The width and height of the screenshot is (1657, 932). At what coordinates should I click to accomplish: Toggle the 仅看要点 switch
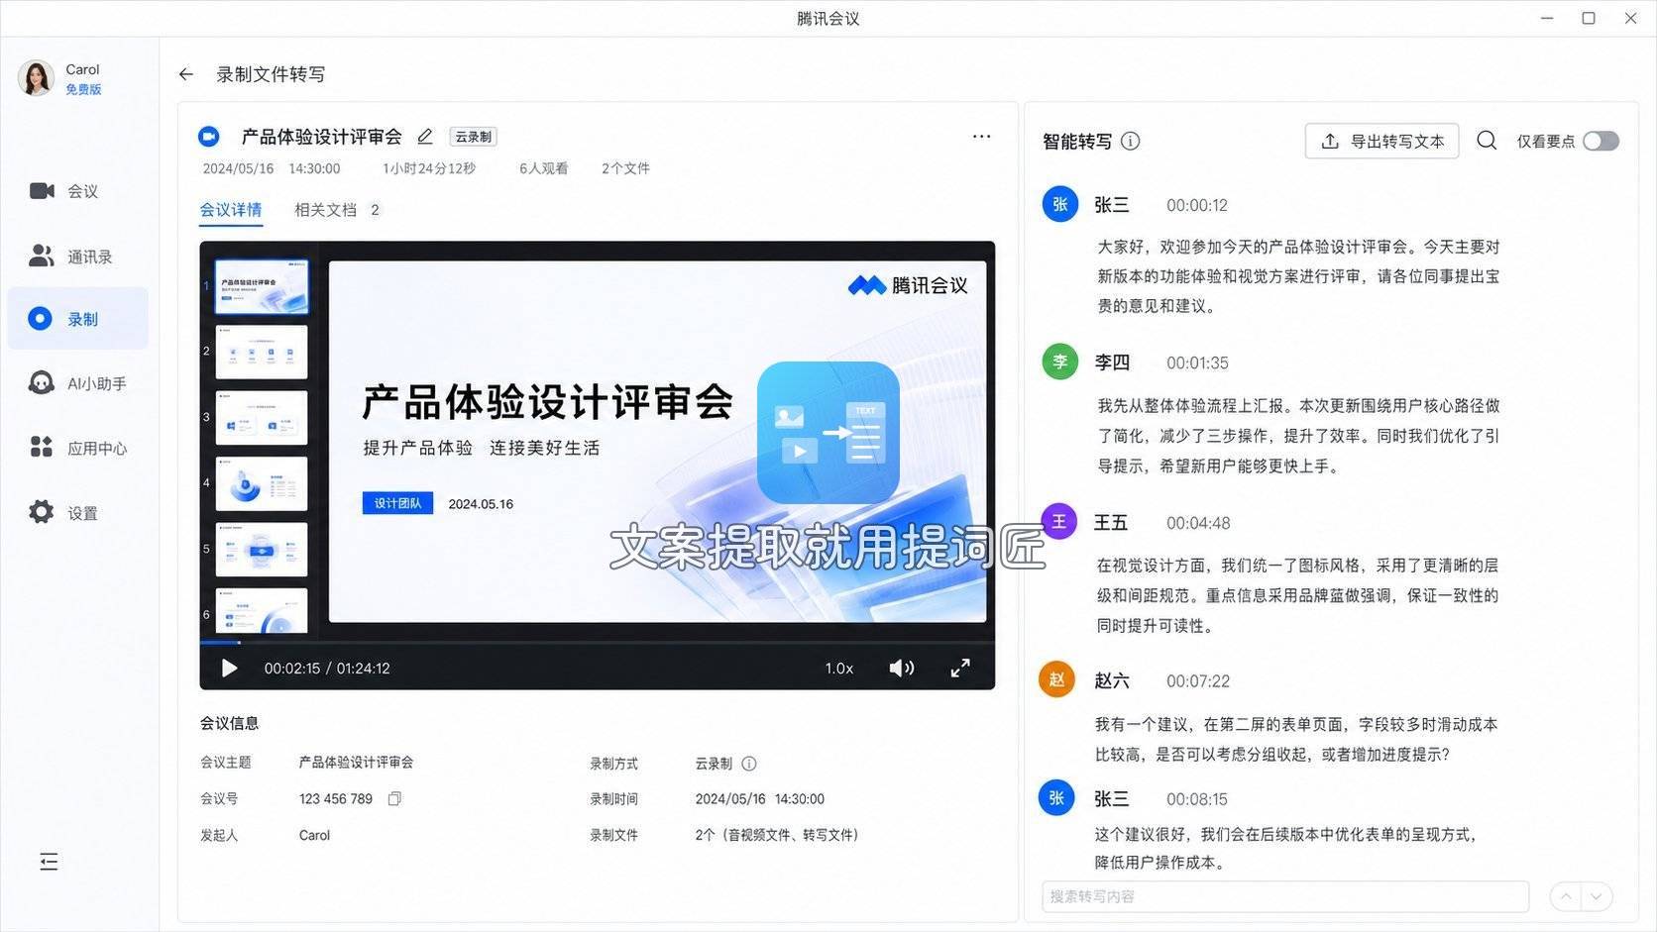tap(1601, 141)
